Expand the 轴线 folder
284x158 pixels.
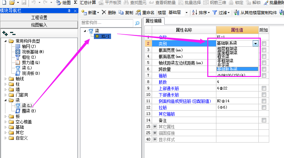coord(5,79)
